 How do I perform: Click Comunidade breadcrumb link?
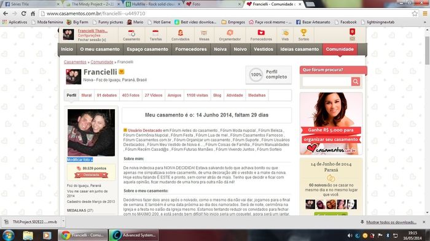point(102,62)
